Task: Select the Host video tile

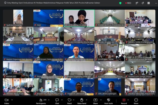Action: coord(49,18)
